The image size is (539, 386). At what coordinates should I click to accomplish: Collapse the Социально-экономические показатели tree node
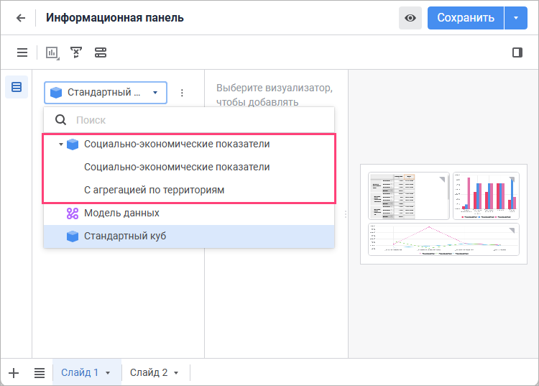[61, 144]
